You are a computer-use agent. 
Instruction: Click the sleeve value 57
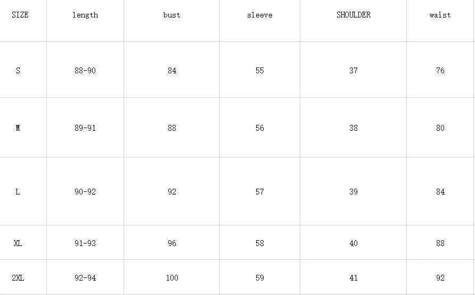click(x=260, y=192)
